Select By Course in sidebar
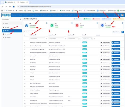 (x=12, y=34)
